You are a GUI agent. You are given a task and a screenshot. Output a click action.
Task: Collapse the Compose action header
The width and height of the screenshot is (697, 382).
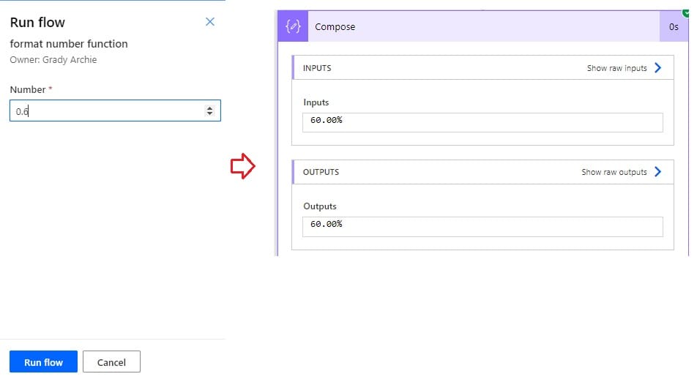click(x=484, y=26)
